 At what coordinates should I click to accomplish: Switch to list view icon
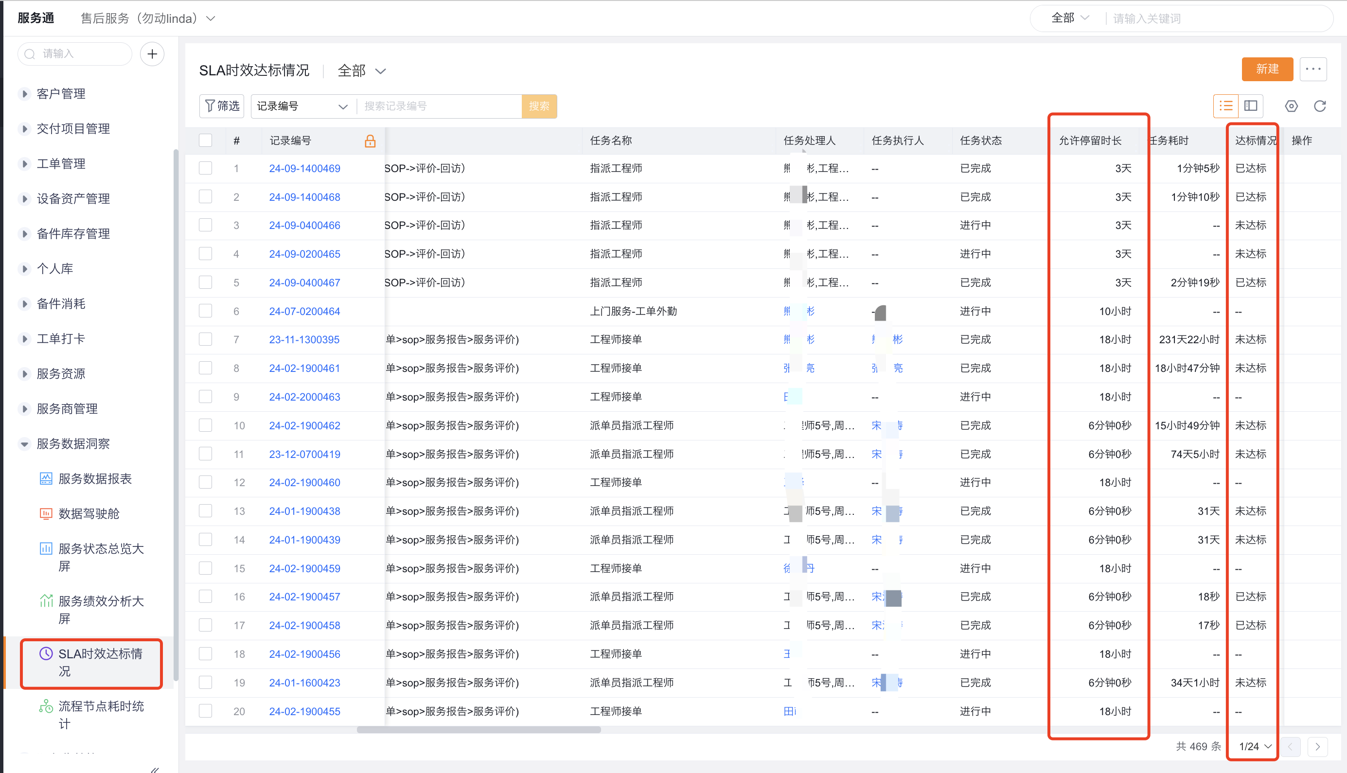(1226, 106)
